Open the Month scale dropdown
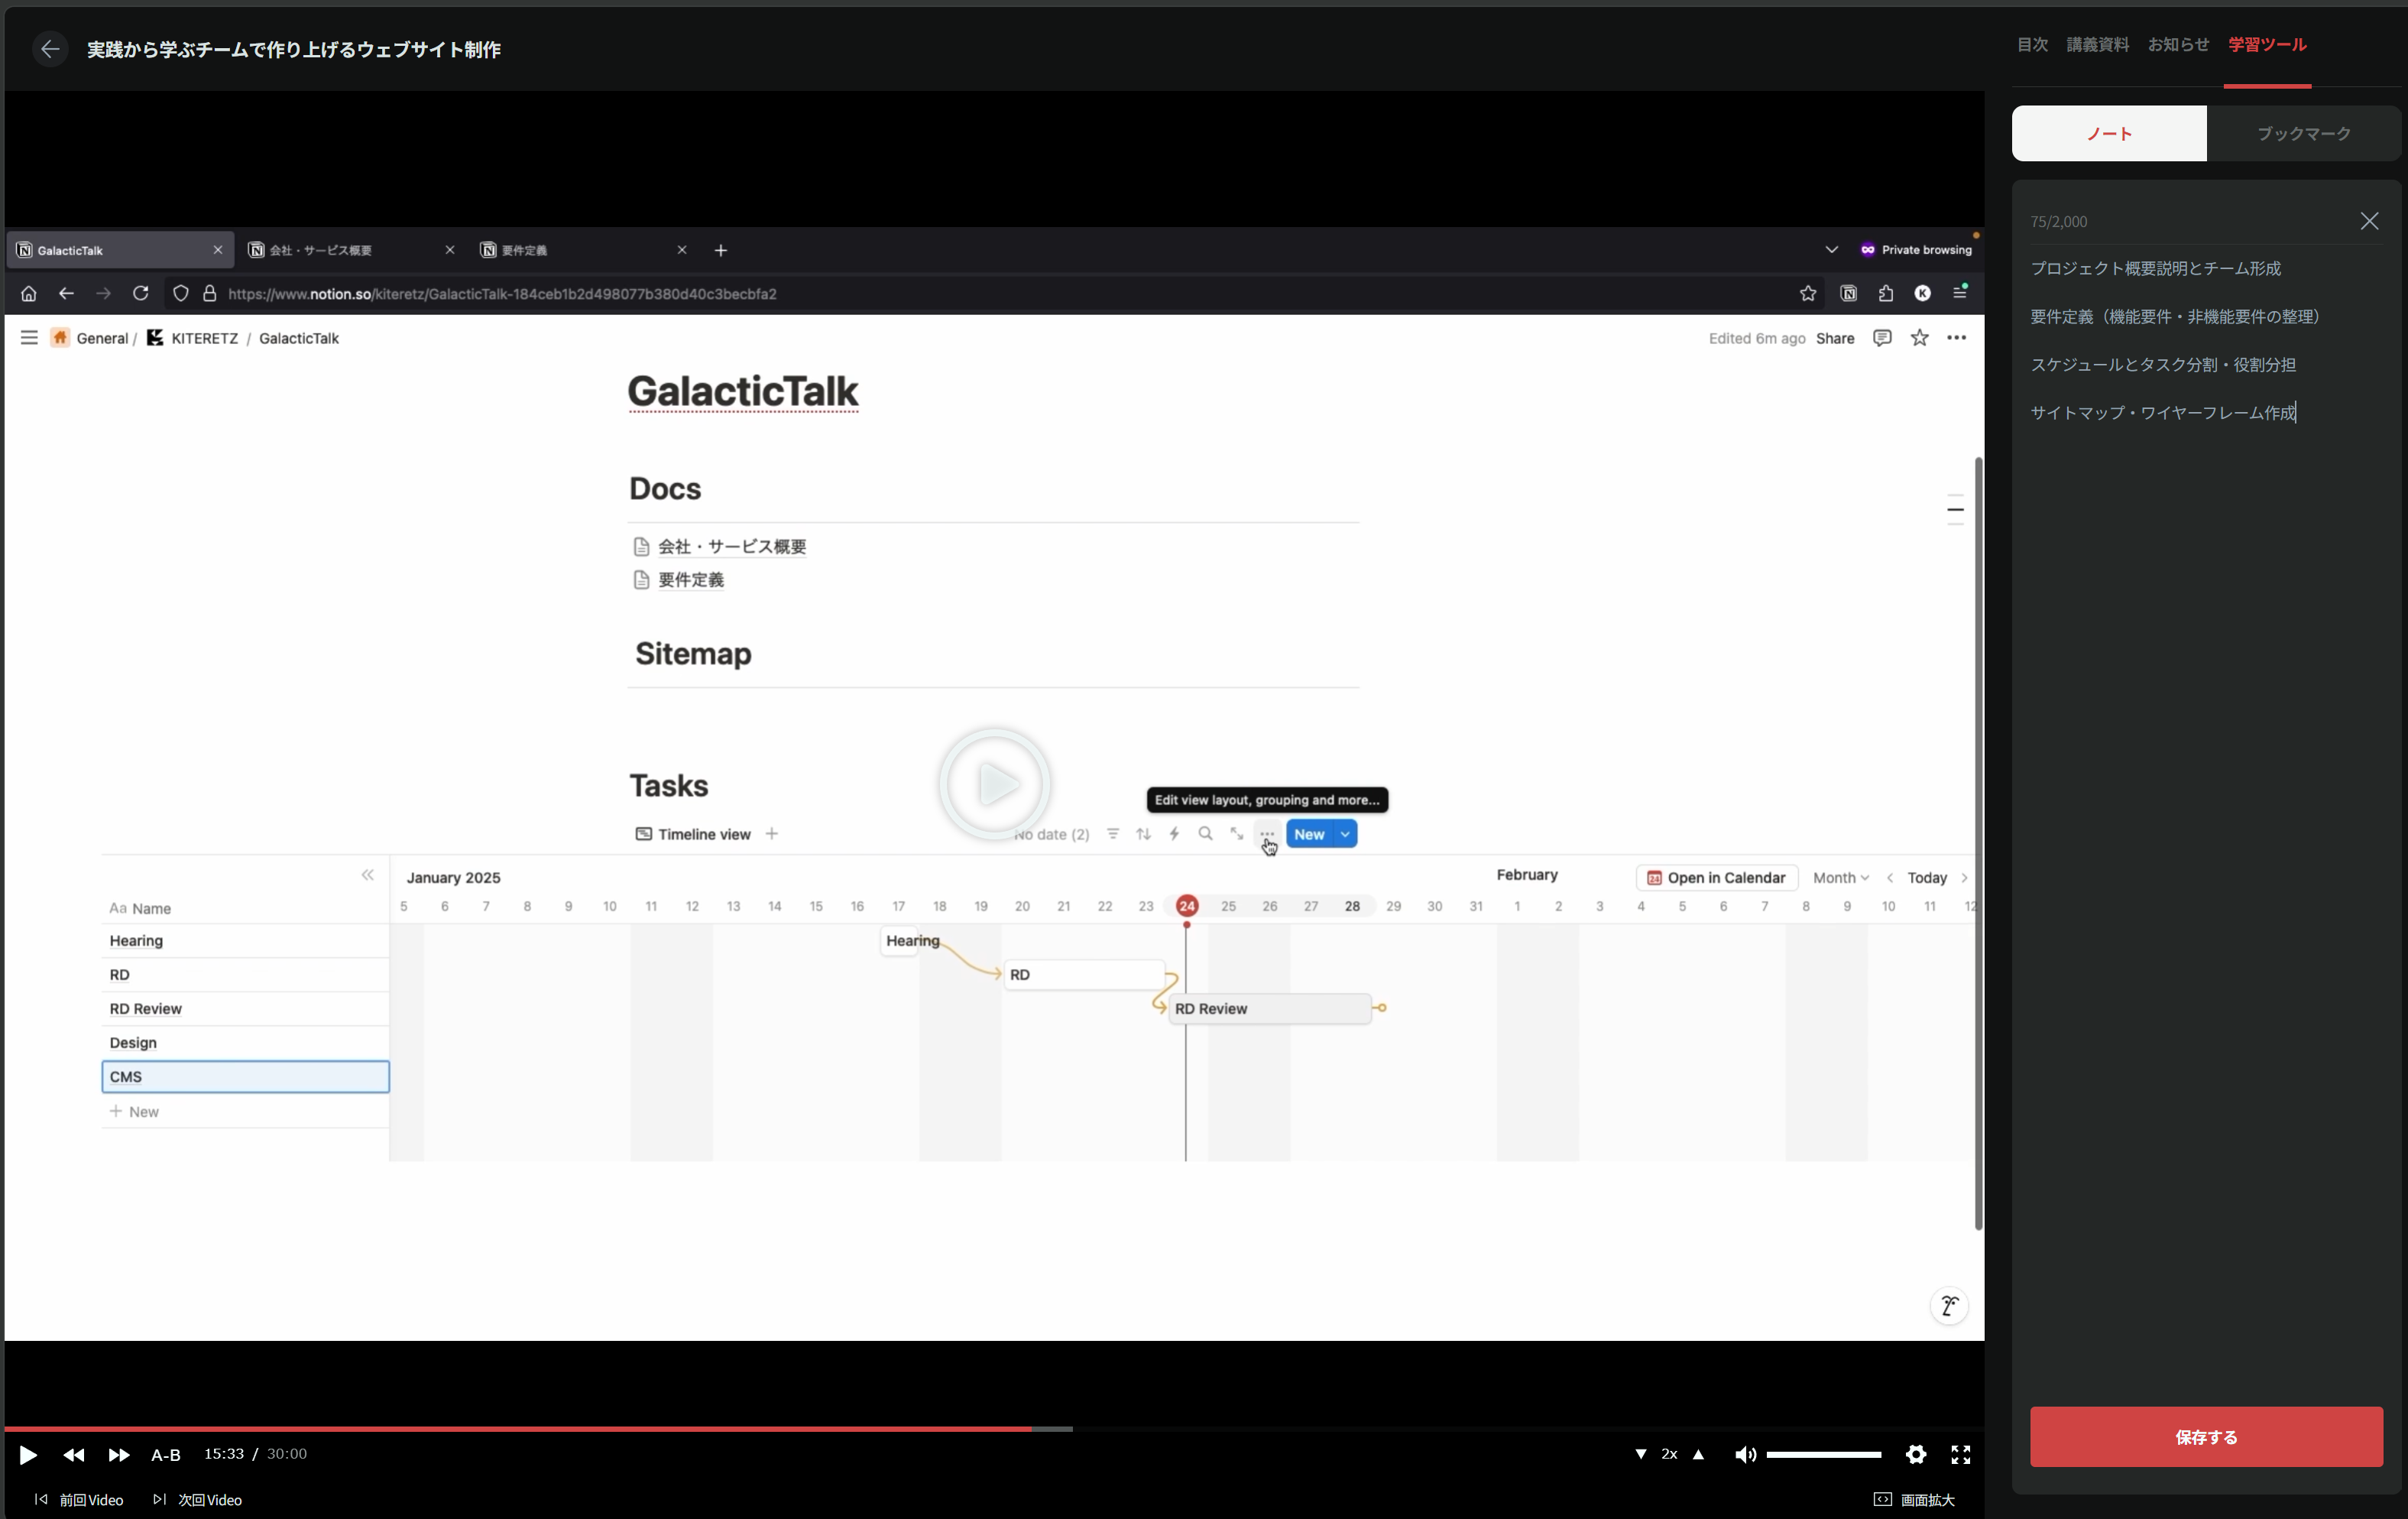 click(x=1840, y=878)
